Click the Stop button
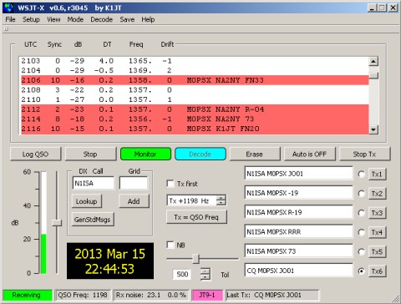The image size is (401, 304). pyautogui.click(x=90, y=155)
